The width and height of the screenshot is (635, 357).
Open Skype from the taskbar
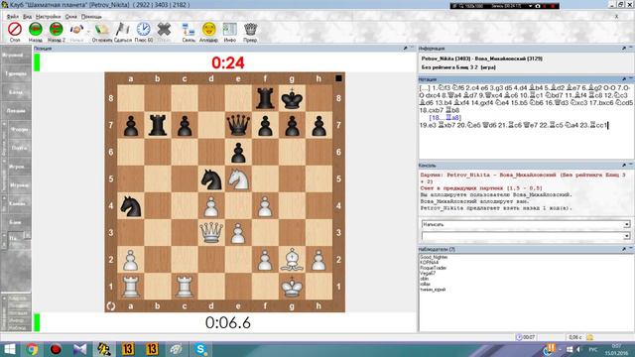tap(200, 349)
